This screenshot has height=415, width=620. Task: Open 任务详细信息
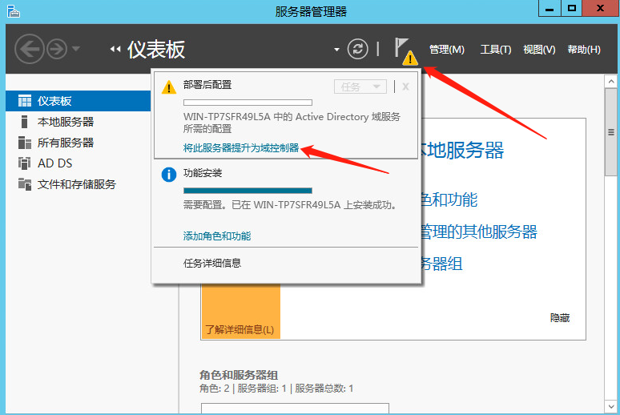[212, 263]
